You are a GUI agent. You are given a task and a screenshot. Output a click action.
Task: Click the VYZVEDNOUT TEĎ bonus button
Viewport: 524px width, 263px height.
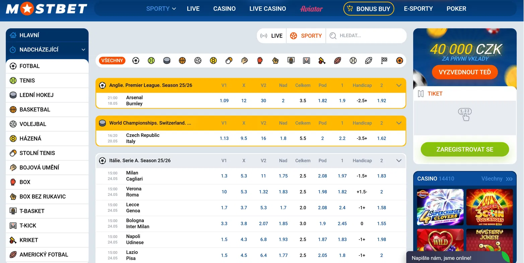click(x=465, y=72)
